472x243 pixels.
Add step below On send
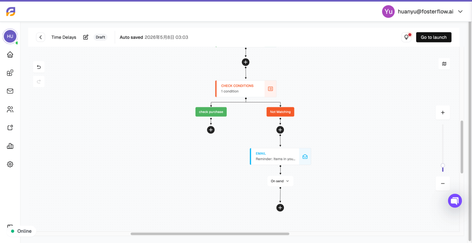coord(280,208)
